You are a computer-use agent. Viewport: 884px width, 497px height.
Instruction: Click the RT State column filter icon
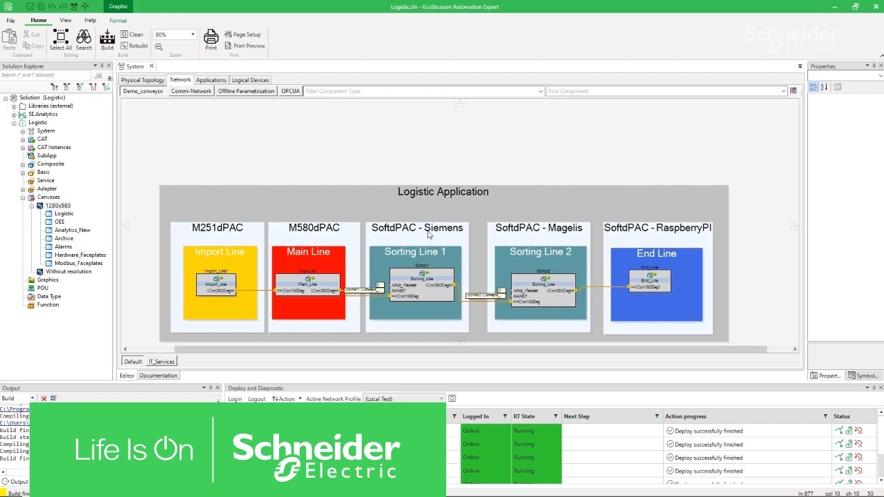[x=555, y=416]
